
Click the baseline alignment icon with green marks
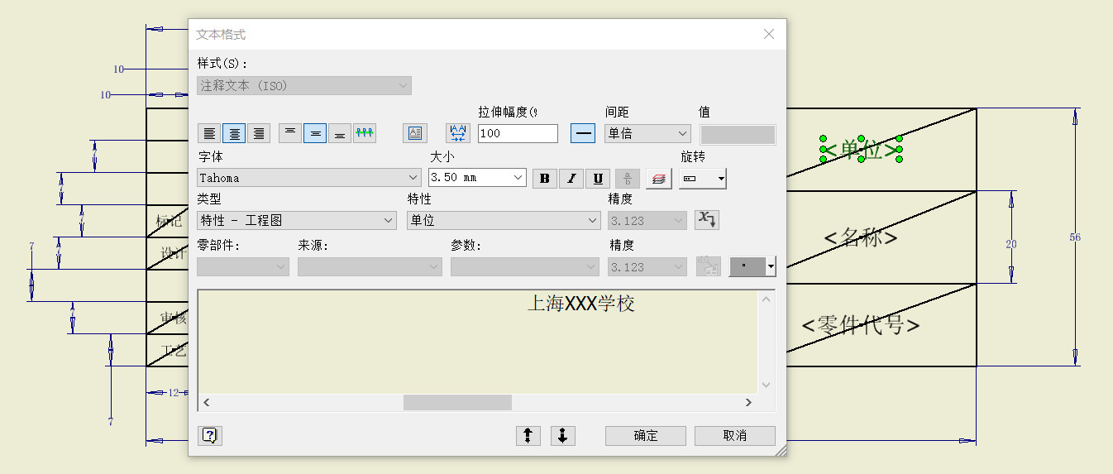coord(365,133)
